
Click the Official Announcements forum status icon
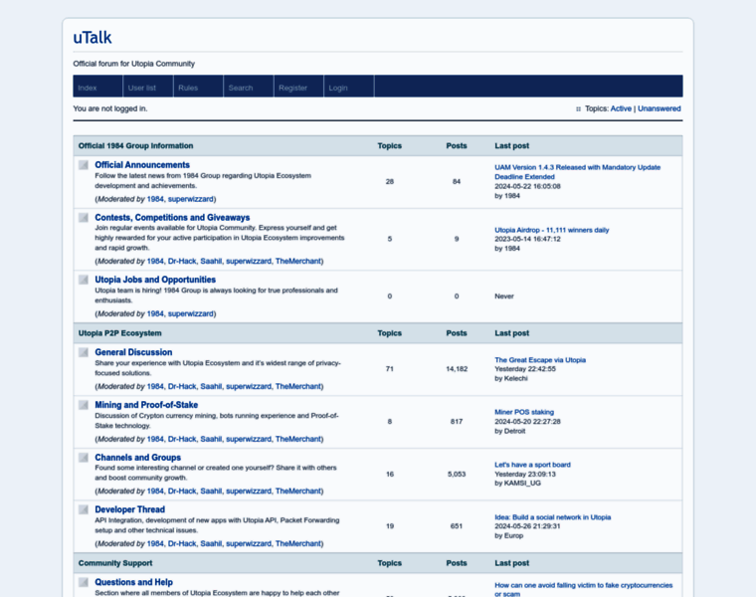coord(84,165)
